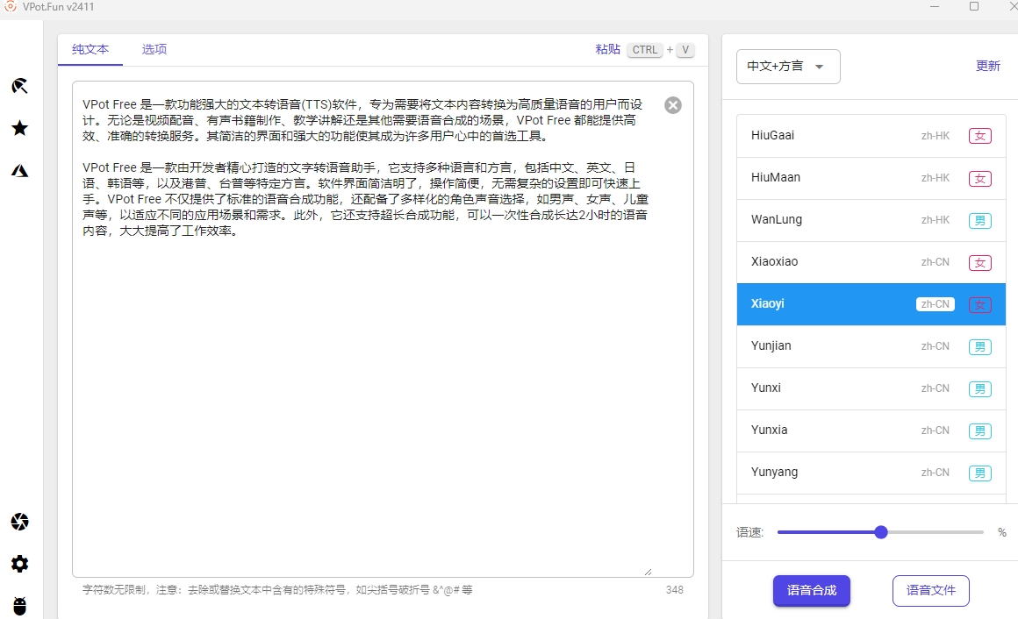
Task: Click the female badge on the Xiaoxiao row
Action: click(979, 262)
